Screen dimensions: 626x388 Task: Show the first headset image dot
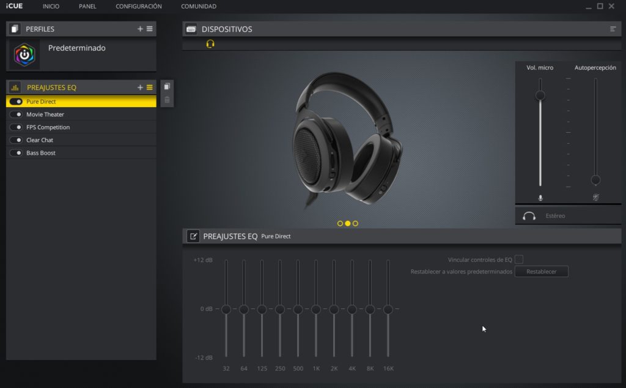pos(340,223)
